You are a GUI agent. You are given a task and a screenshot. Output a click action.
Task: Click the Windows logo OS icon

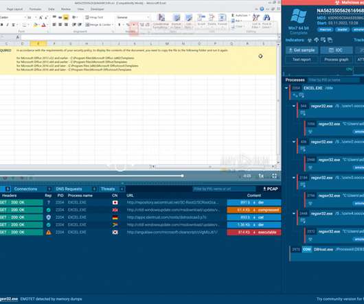[299, 16]
